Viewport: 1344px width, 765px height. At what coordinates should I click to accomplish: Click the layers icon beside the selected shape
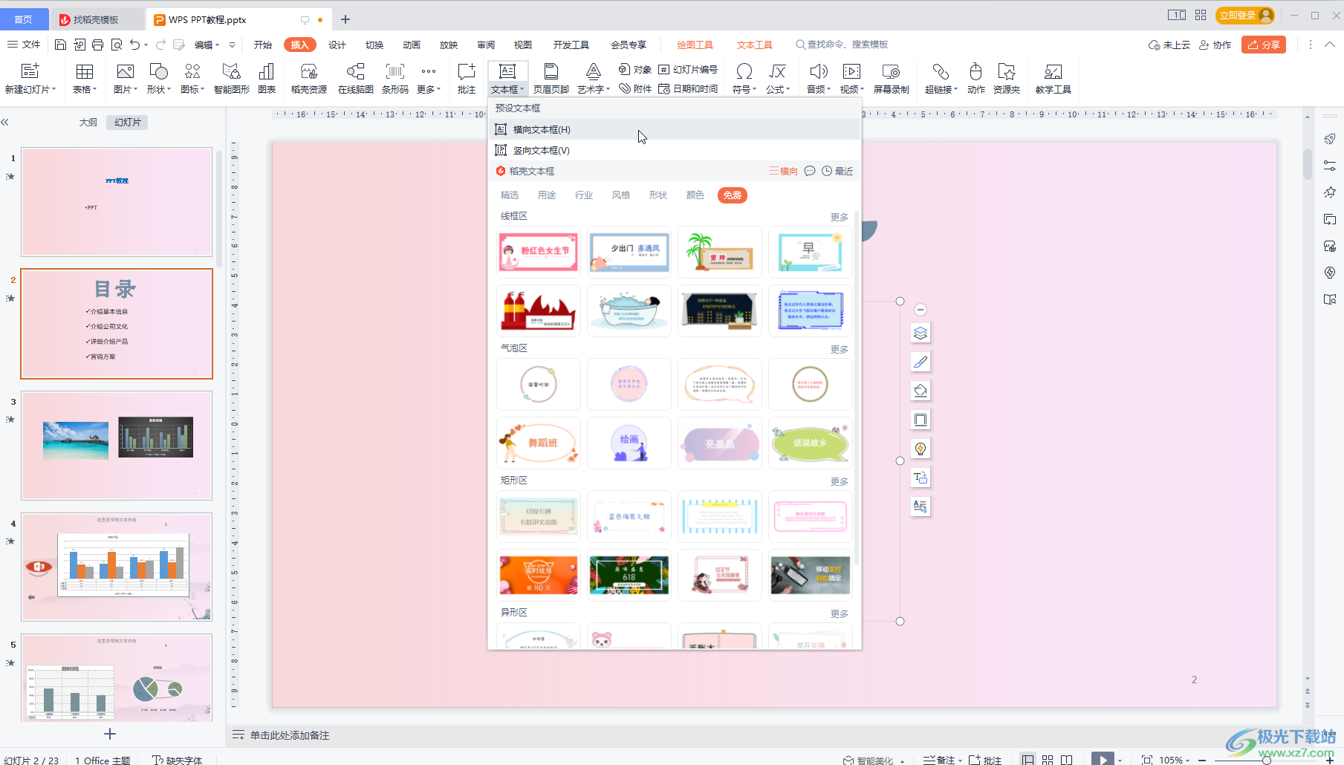(921, 333)
